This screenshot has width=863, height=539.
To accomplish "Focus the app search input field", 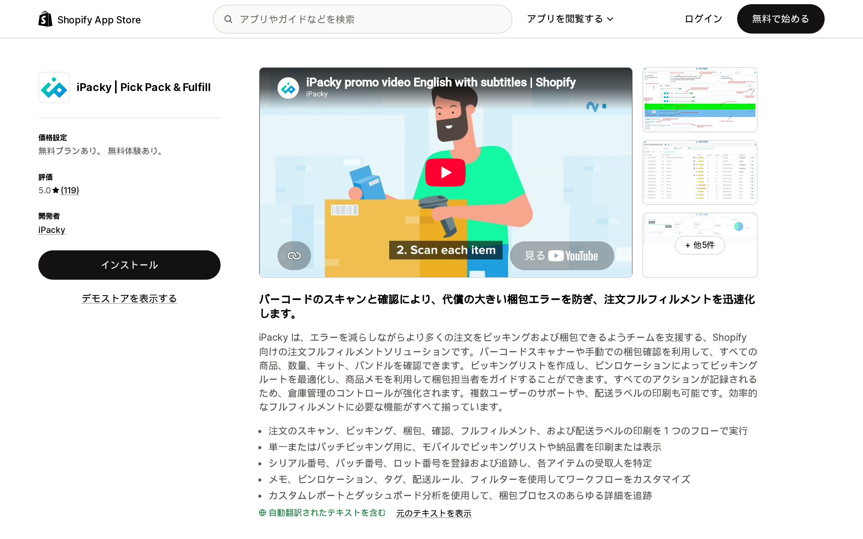I will pos(362,19).
